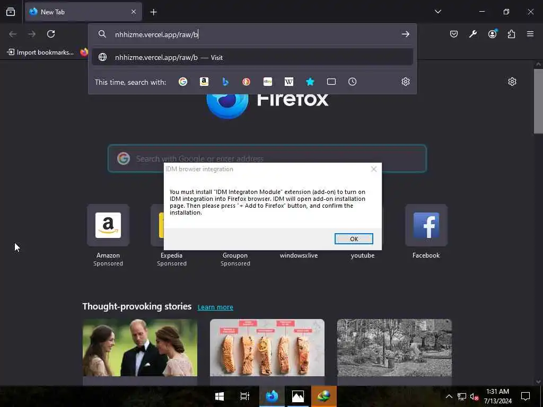Open Task View on taskbar
Screen dimensions: 543x407
pos(245,396)
